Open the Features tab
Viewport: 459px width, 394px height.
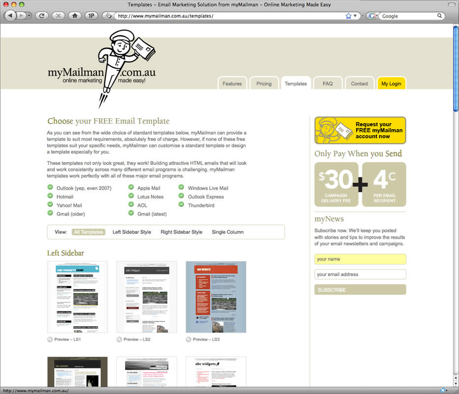point(232,83)
